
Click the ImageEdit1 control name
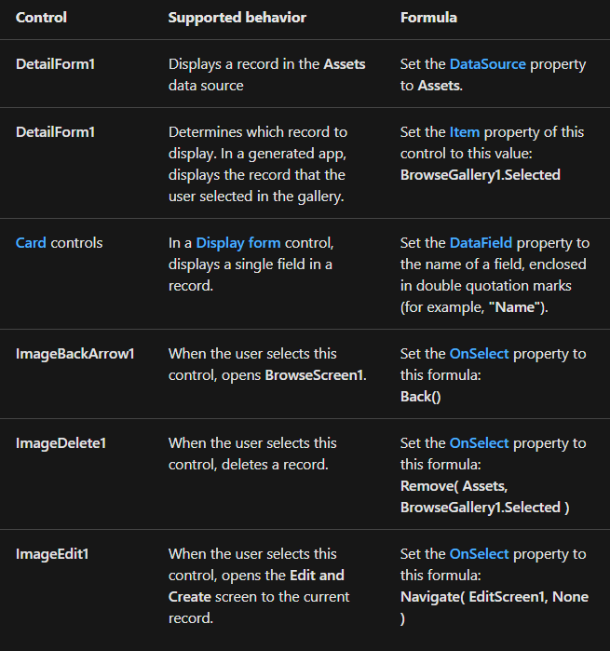click(x=52, y=554)
